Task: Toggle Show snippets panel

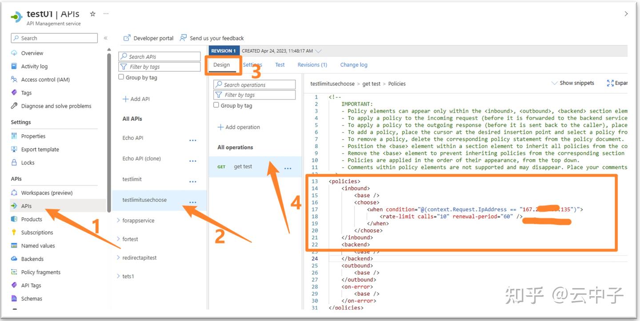Action: [572, 83]
